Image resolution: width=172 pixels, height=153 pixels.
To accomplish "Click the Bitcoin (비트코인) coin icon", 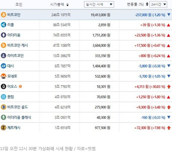I will [3, 15].
